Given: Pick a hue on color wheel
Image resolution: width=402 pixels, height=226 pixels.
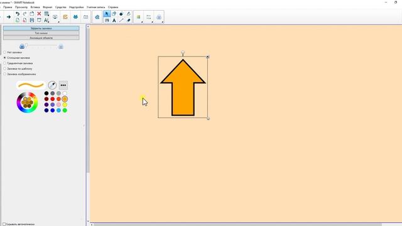Looking at the screenshot, I should pos(27,102).
